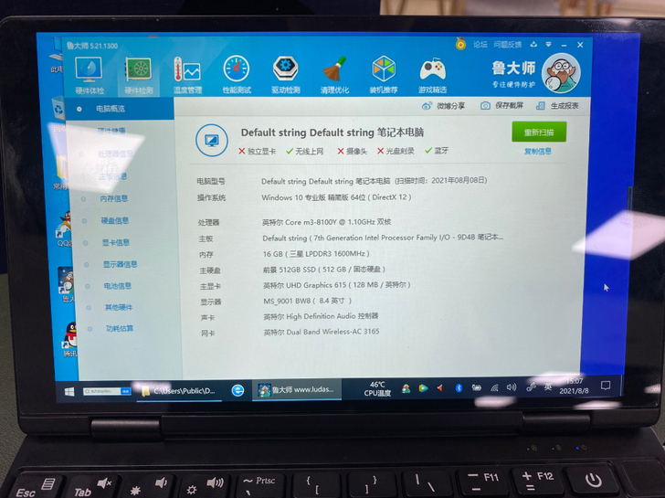The width and height of the screenshot is (665, 498).
Task: Open 硬件体检 hardware checkup tab
Action: click(90, 76)
